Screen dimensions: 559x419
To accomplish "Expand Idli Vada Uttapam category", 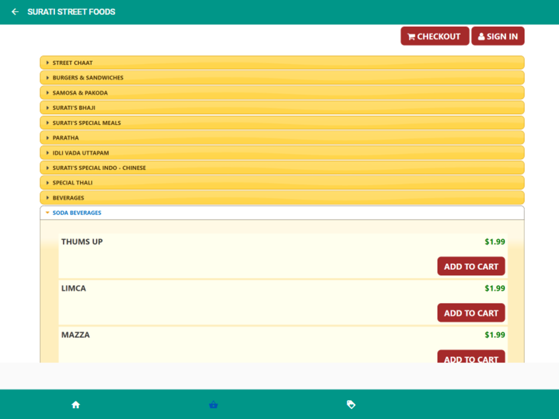I will click(282, 153).
